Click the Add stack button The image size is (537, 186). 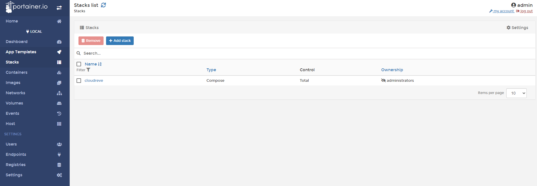(120, 41)
